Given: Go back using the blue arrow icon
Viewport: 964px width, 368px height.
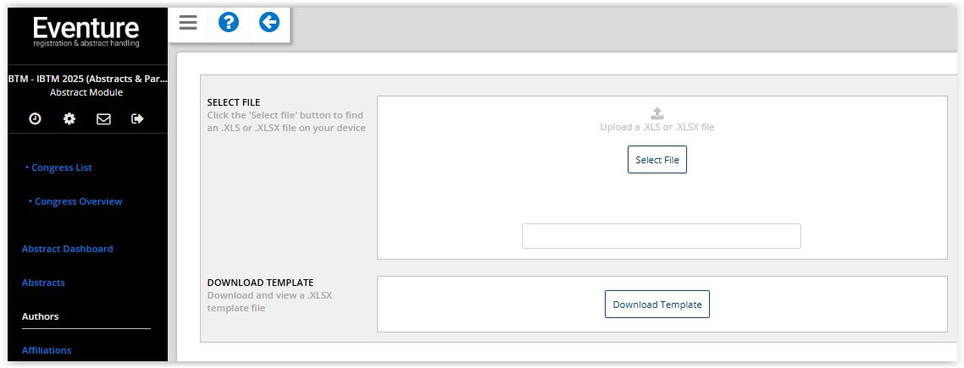Looking at the screenshot, I should pos(269,23).
